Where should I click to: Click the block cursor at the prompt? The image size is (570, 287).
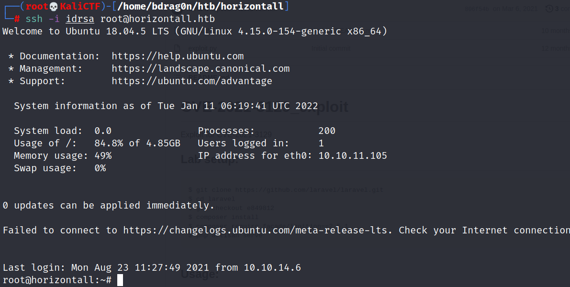pyautogui.click(x=120, y=280)
